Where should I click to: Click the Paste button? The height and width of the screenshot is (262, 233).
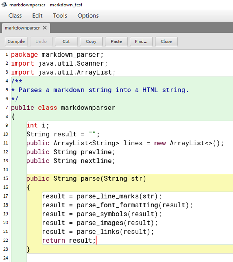116,41
